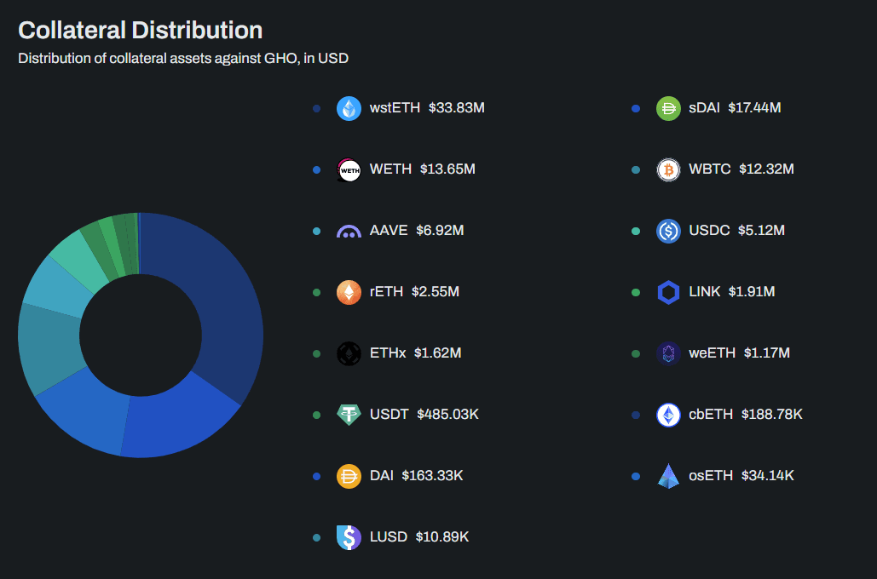Image resolution: width=877 pixels, height=579 pixels.
Task: Click the DAI $163.33K legend entry
Action: (400, 476)
